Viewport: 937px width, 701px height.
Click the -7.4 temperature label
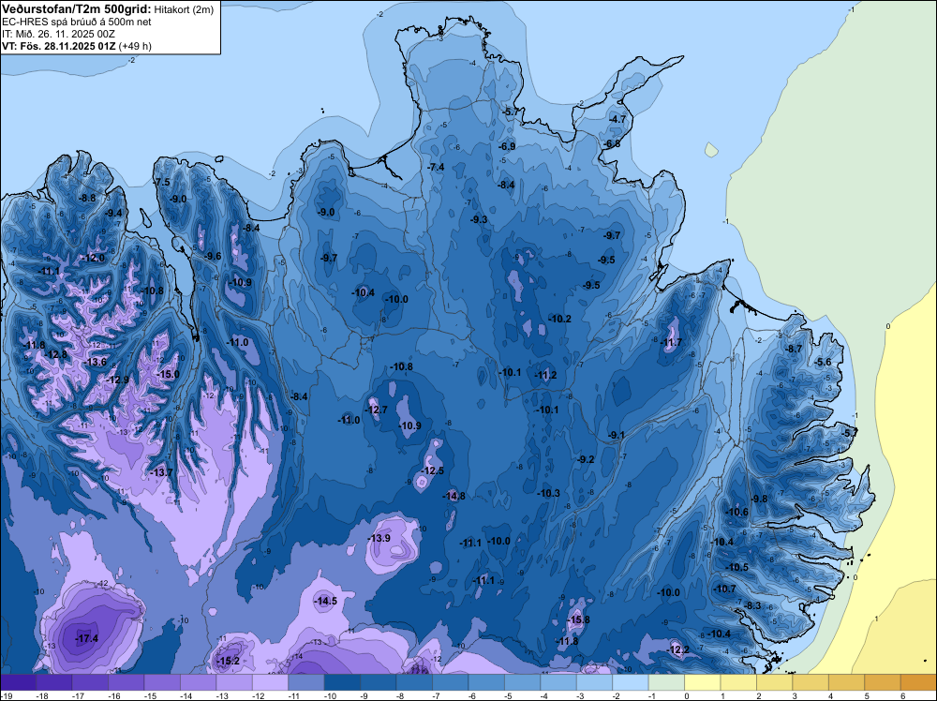click(x=437, y=168)
